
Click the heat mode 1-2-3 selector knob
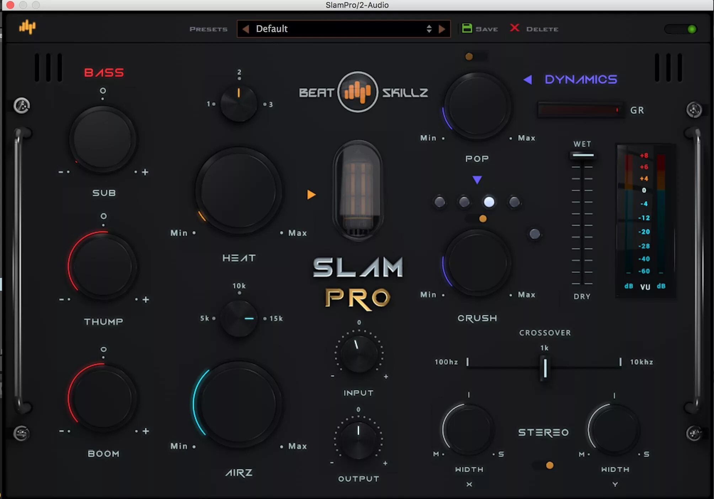(x=239, y=103)
